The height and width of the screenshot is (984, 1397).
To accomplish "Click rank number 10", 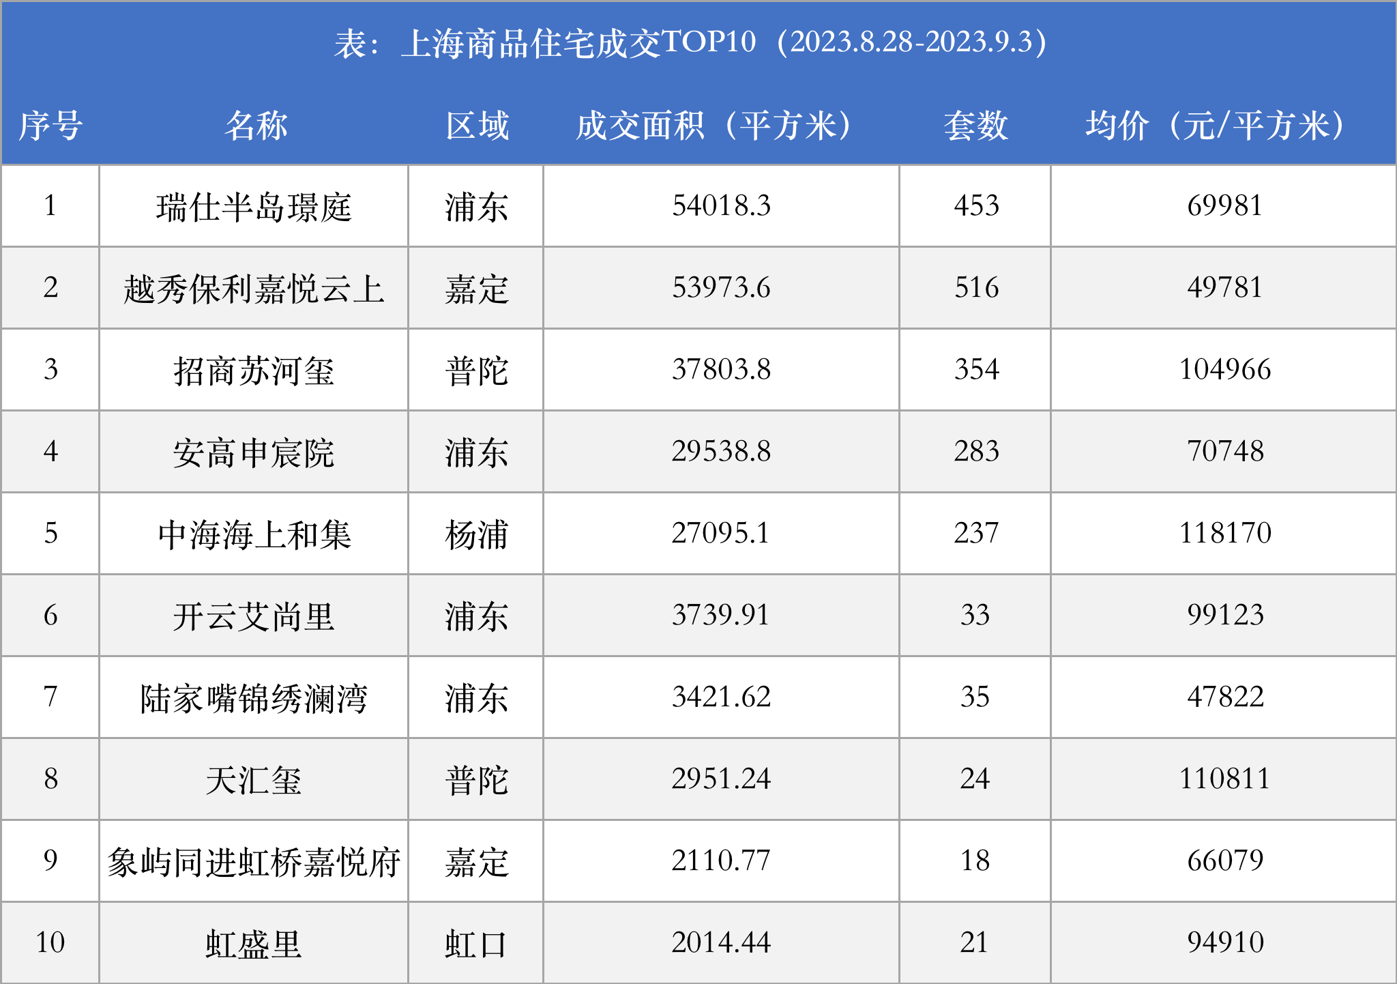I will [x=50, y=942].
